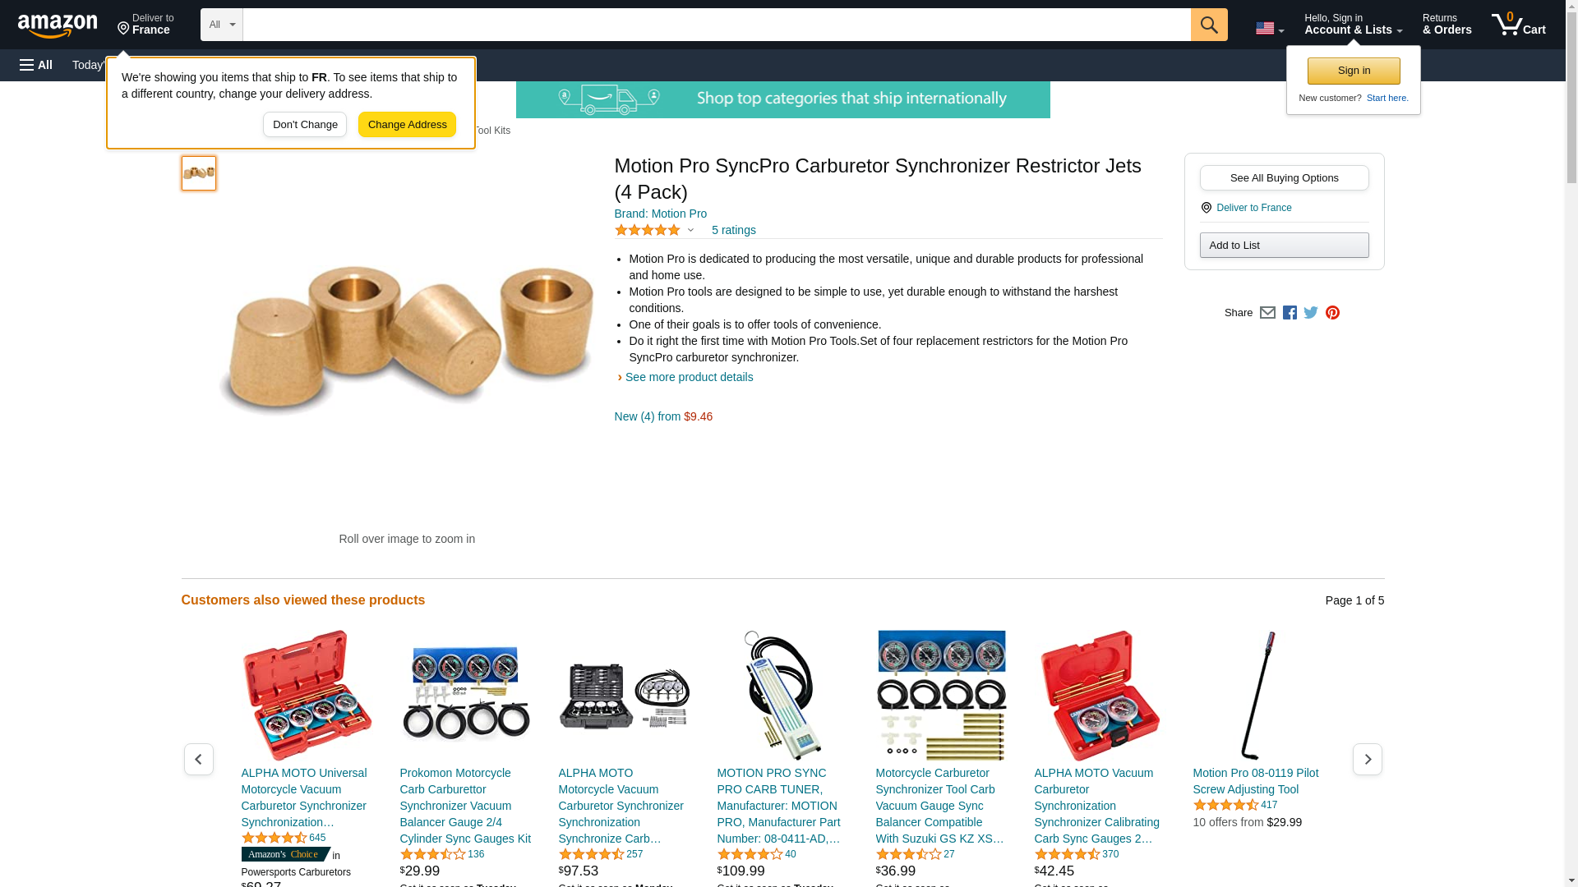The width and height of the screenshot is (1578, 887).
Task: Go to next carousel page
Action: (x=1368, y=760)
